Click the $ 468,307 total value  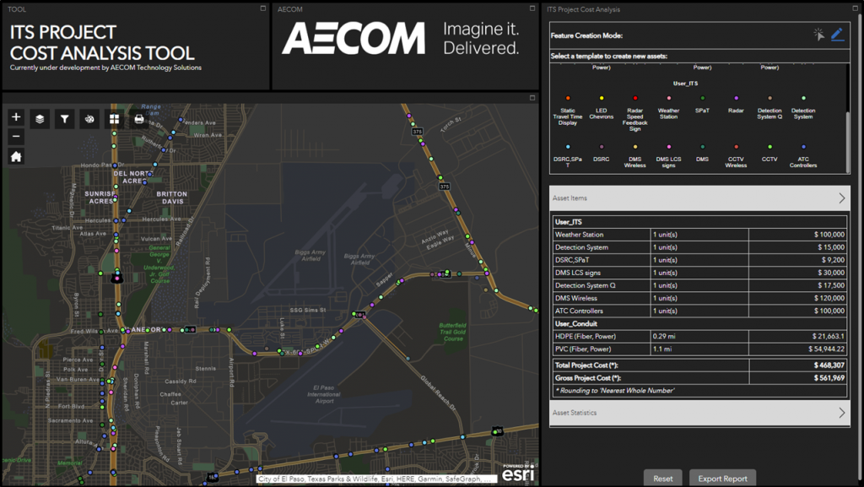coord(829,365)
